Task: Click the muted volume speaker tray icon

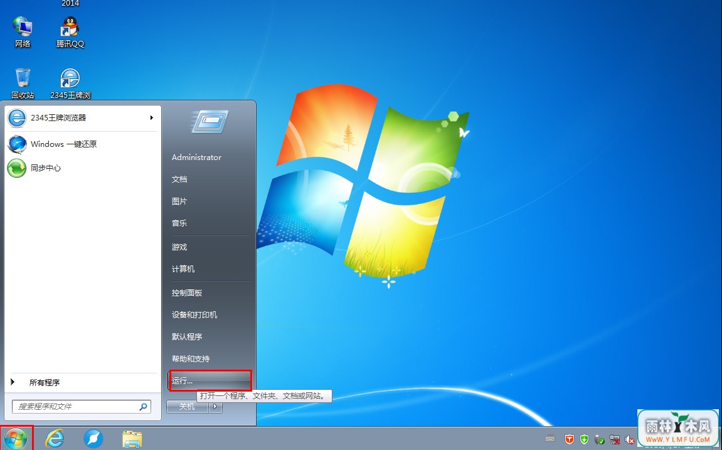Action: [x=629, y=440]
